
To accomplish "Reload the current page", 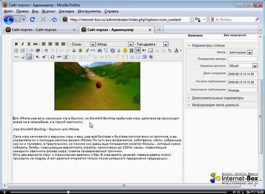I will (x=32, y=19).
